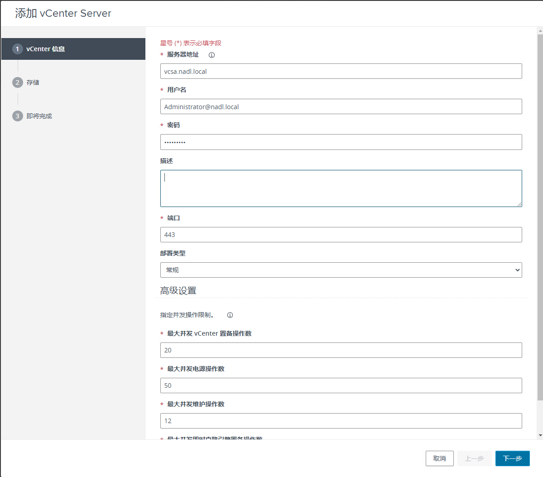Click the 指定并发操作限制 text
Screen dimensions: 543x477
[187, 315]
